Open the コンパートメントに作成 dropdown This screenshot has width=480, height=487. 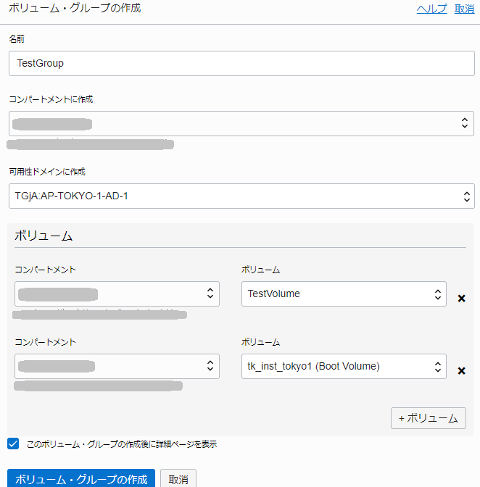[x=241, y=123]
